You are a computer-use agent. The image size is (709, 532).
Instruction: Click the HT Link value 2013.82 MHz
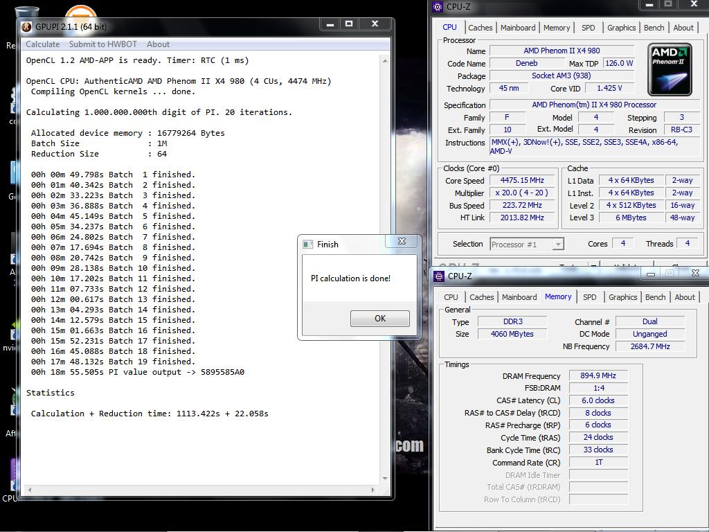pyautogui.click(x=522, y=218)
